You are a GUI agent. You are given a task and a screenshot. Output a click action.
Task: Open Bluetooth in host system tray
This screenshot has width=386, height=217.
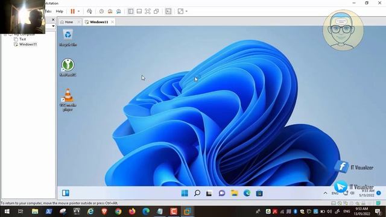click(295, 212)
